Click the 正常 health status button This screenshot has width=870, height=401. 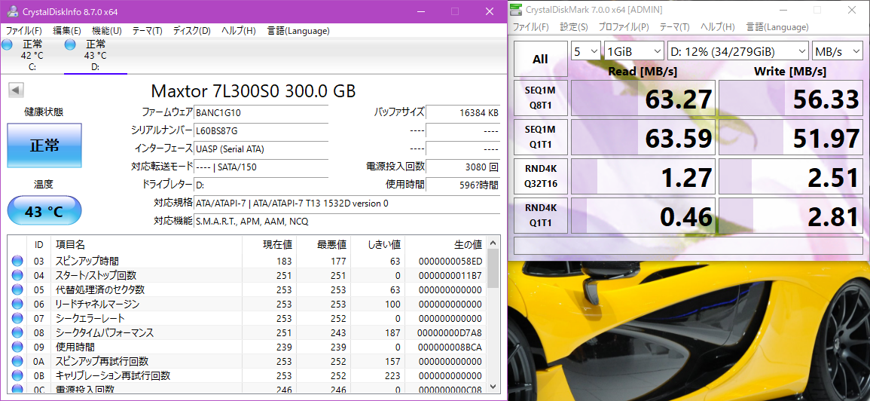(x=44, y=145)
